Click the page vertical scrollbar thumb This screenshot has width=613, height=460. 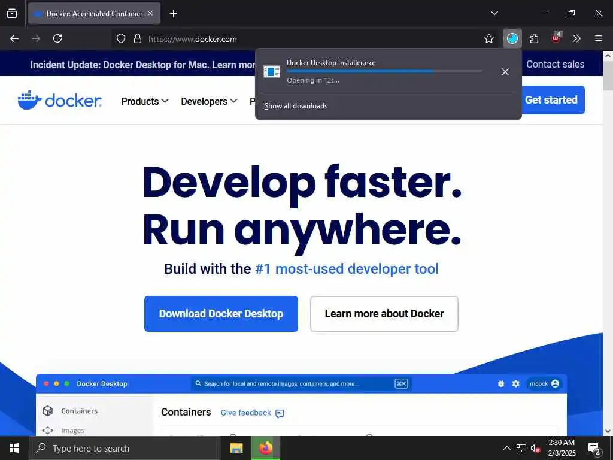tap(608, 75)
